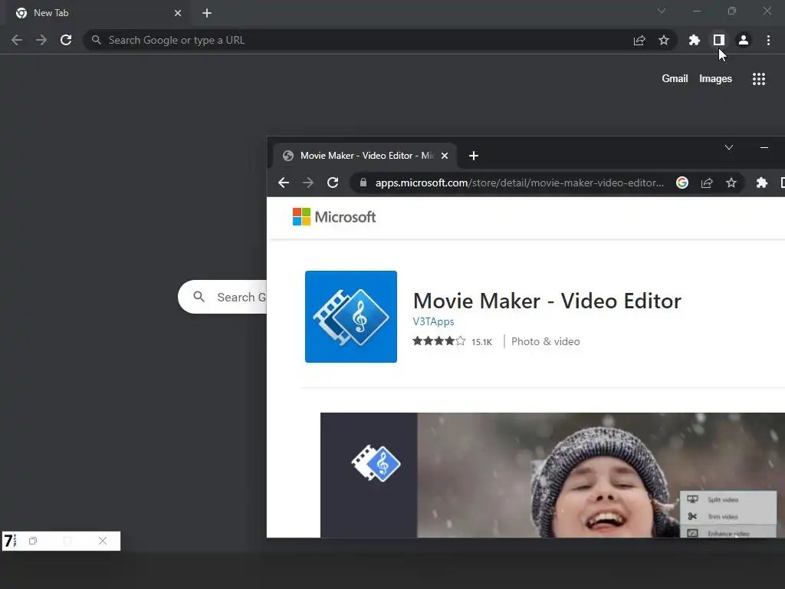Close the Movie Maker tab

[x=445, y=156]
